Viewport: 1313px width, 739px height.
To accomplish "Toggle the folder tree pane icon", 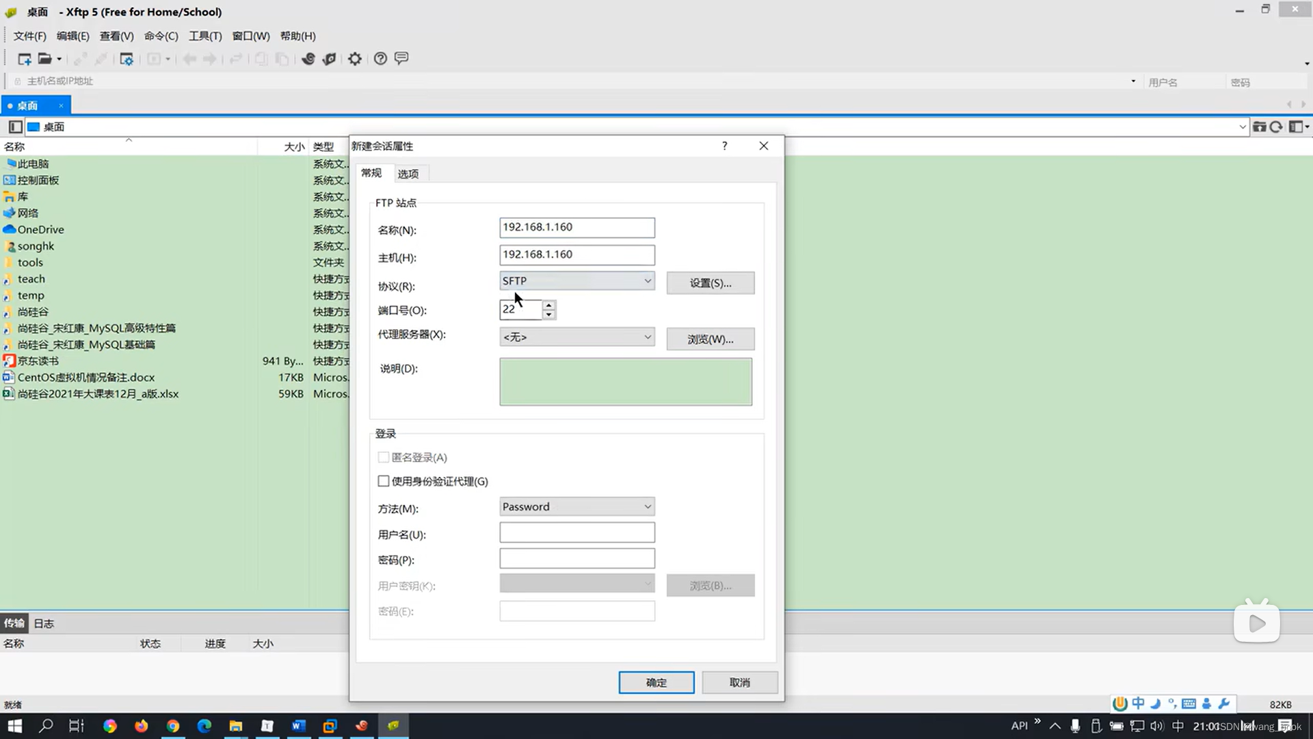I will 15,127.
